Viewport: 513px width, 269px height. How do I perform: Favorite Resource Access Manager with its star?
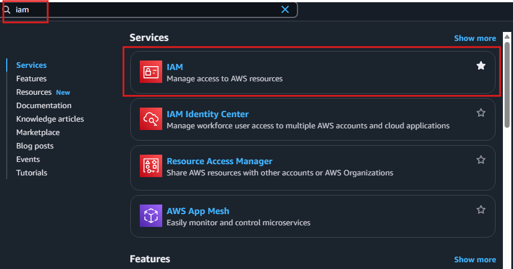481,160
